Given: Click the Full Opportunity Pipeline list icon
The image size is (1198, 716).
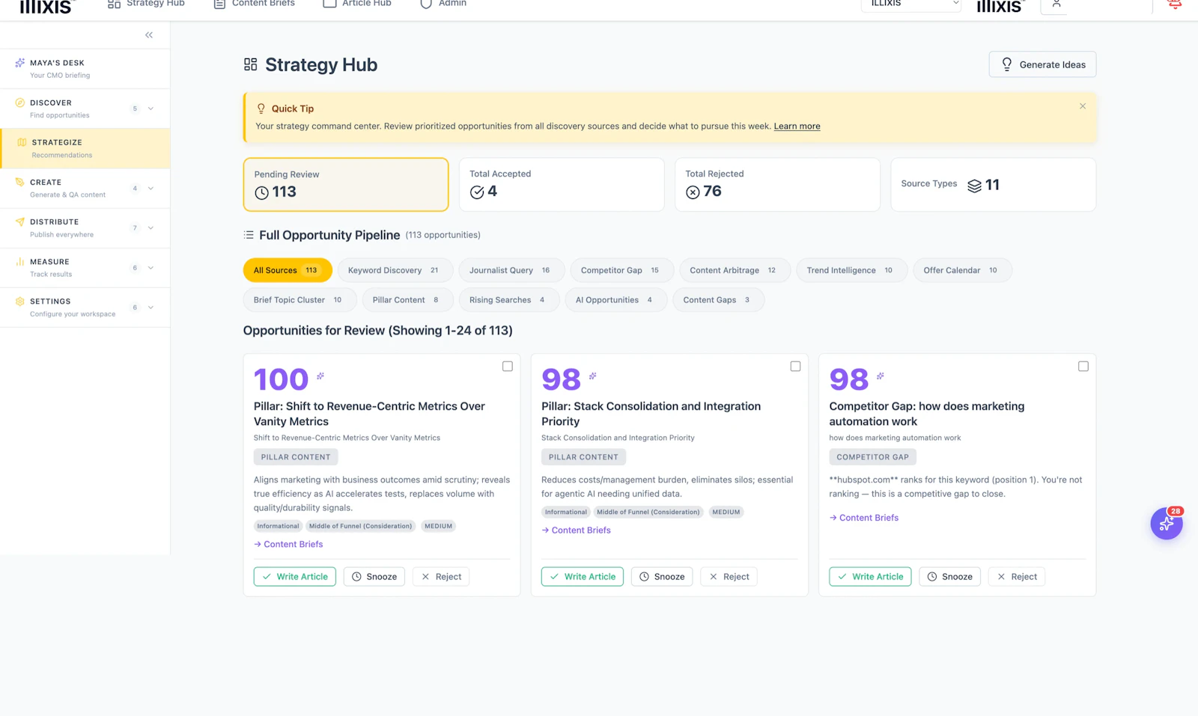Looking at the screenshot, I should (x=249, y=235).
